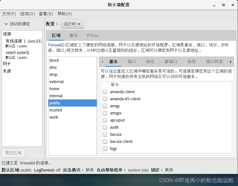This screenshot has width=238, height=186.
Task: Enable the apcupsd service
Action: 105,120
